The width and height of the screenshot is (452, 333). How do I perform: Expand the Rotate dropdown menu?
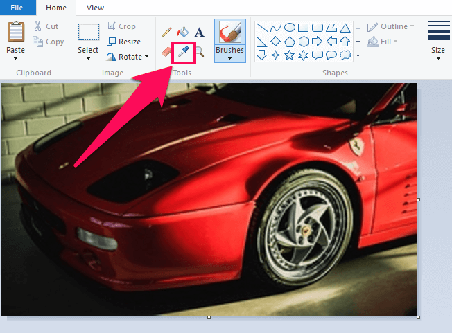[x=147, y=56]
